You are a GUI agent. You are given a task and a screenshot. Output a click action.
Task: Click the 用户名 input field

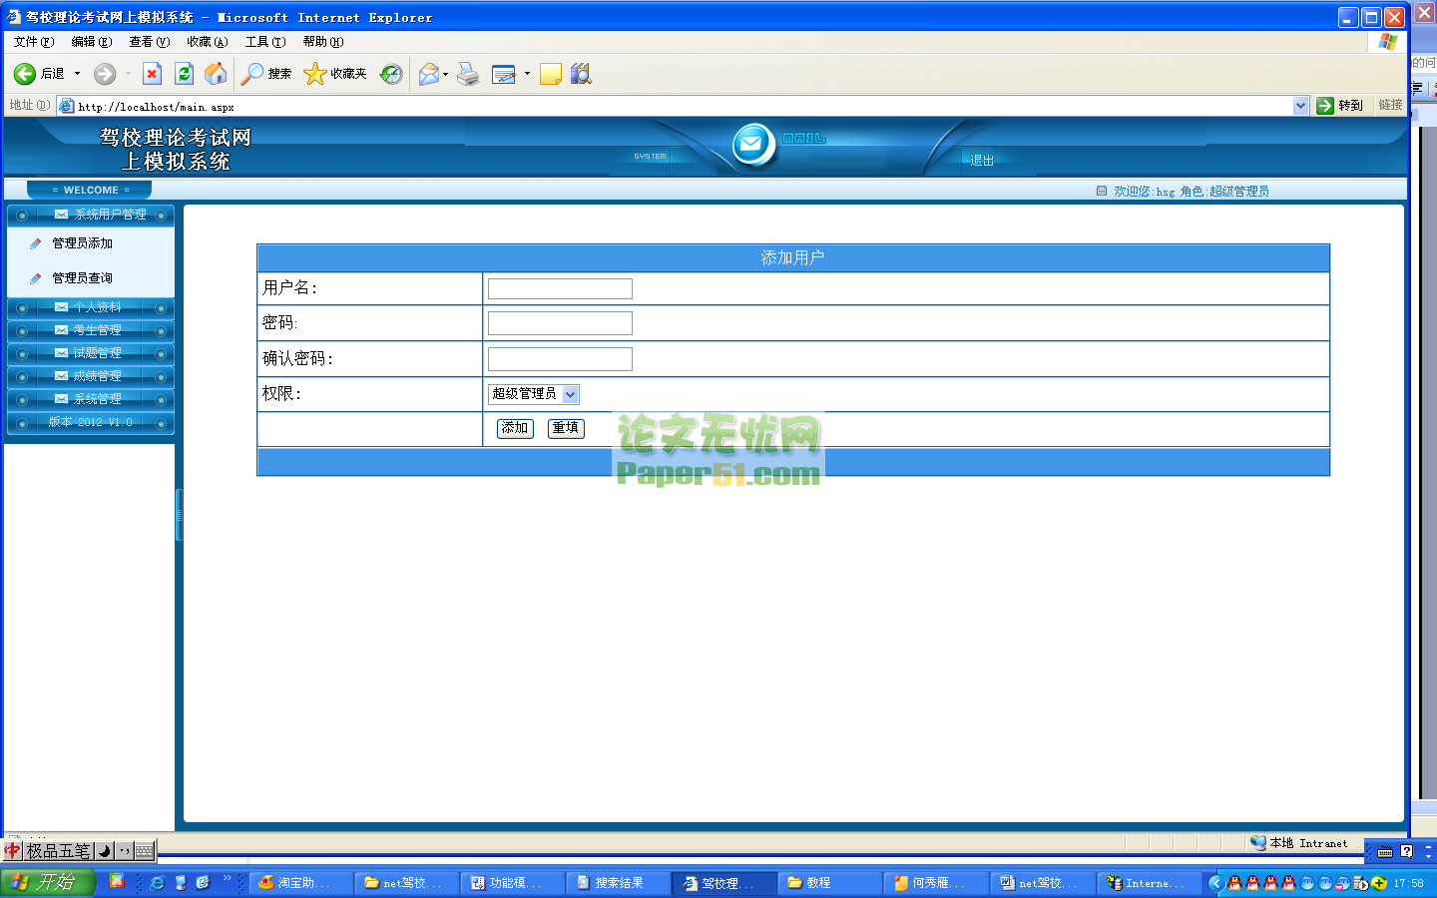(x=560, y=289)
